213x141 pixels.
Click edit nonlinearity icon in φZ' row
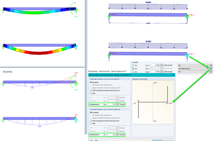(211, 71)
